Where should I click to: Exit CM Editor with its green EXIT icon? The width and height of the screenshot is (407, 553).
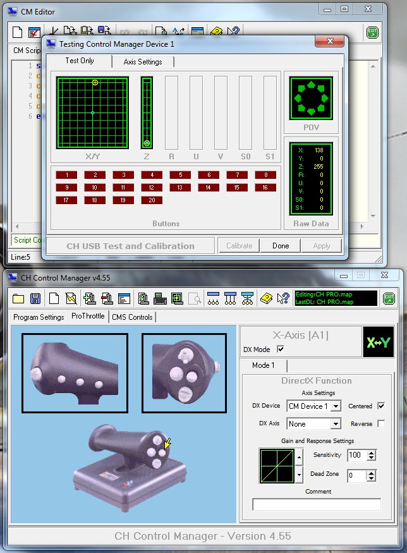click(x=372, y=32)
